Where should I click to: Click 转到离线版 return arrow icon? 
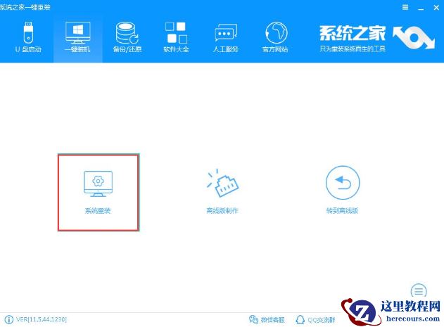(343, 183)
